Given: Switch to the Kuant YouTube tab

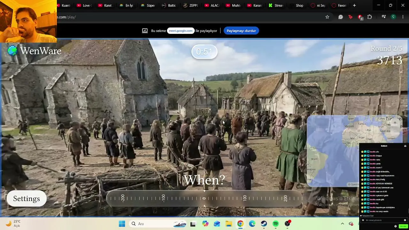Looking at the screenshot, I should coord(65,5).
